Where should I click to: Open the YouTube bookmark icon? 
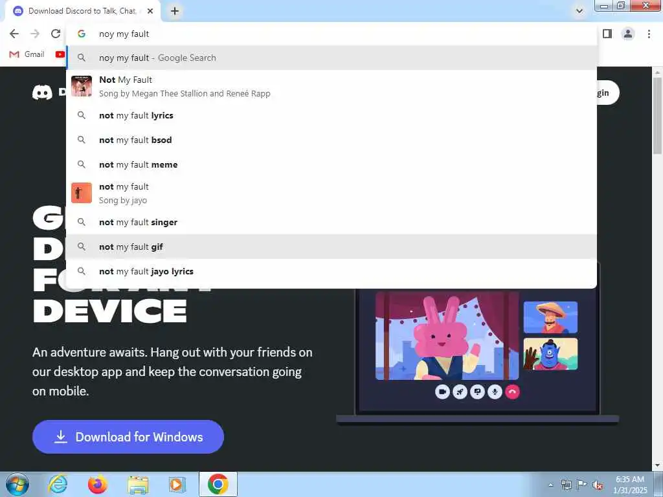pos(60,54)
